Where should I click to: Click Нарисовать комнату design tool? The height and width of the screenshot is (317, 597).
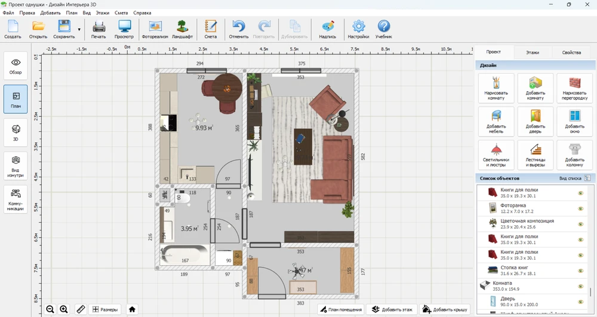tap(496, 88)
